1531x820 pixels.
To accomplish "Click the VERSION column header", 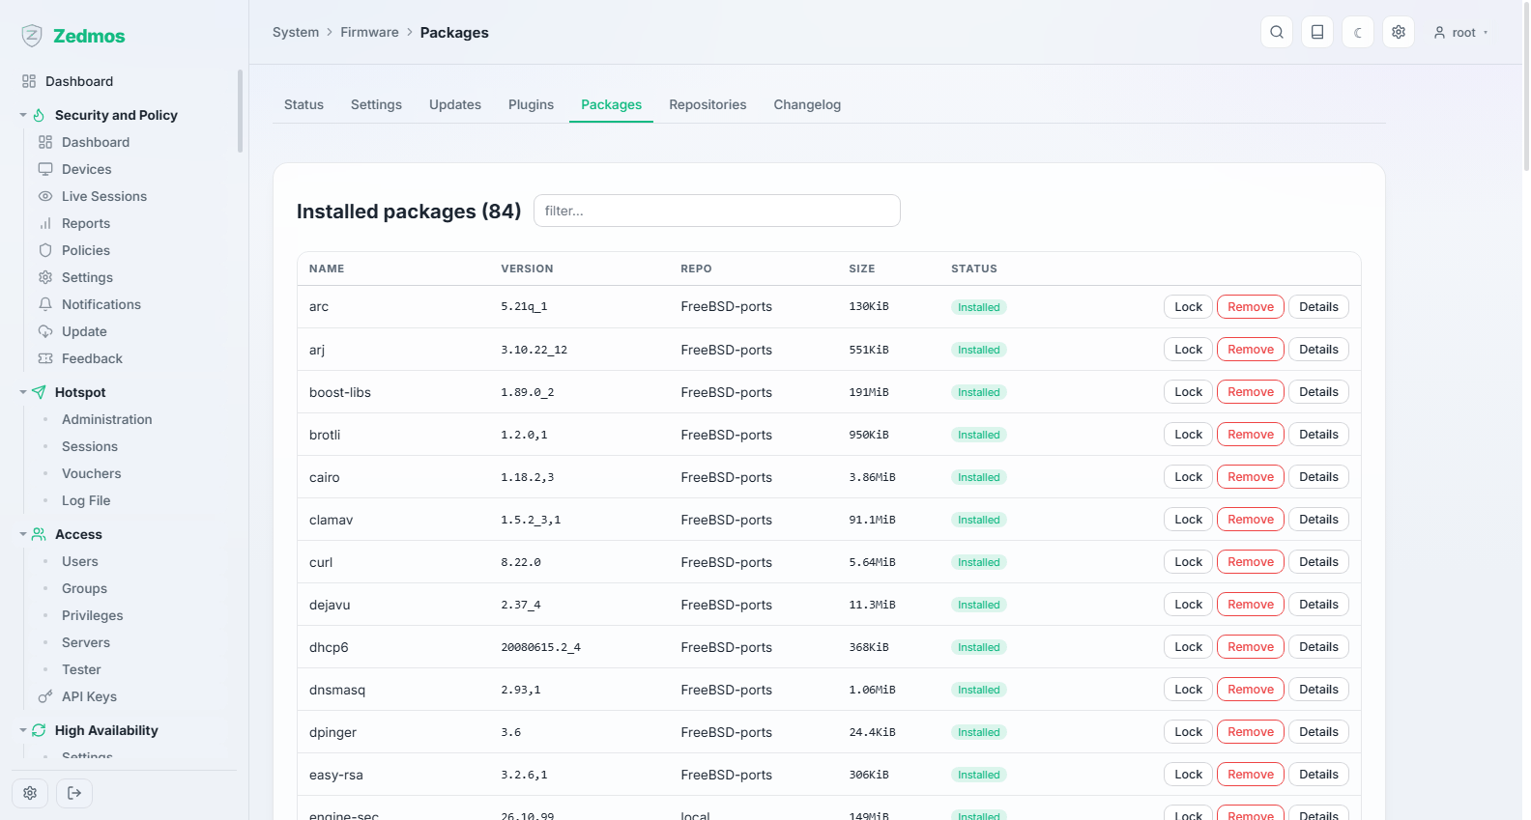I will point(527,269).
